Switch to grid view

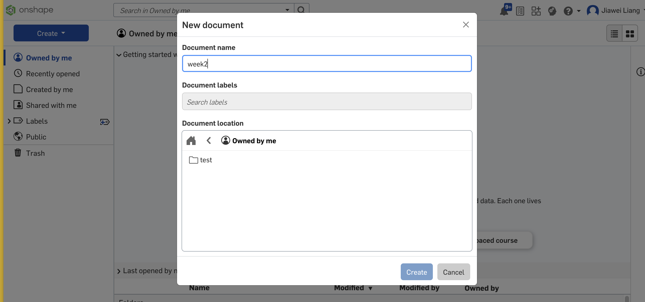(x=630, y=34)
